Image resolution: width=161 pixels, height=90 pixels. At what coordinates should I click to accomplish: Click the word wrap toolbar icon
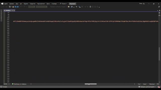76,7
